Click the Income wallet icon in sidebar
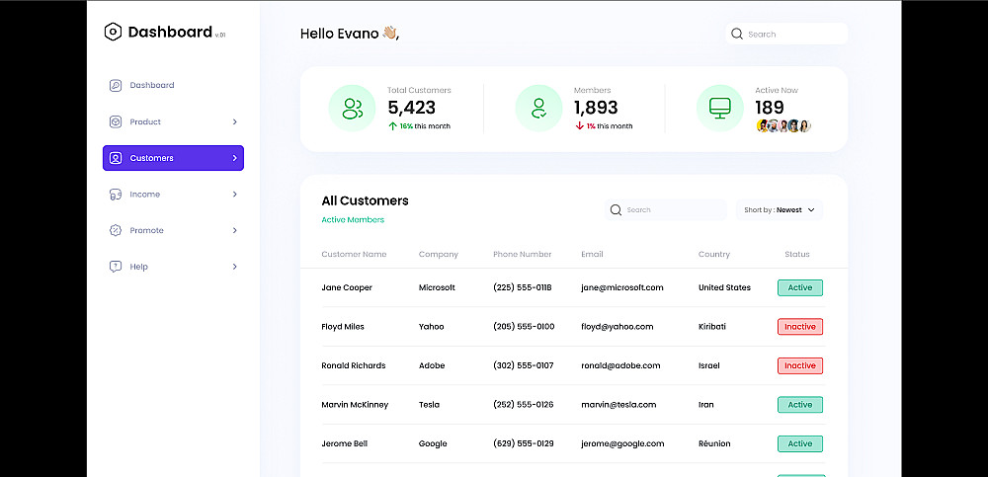 point(116,195)
